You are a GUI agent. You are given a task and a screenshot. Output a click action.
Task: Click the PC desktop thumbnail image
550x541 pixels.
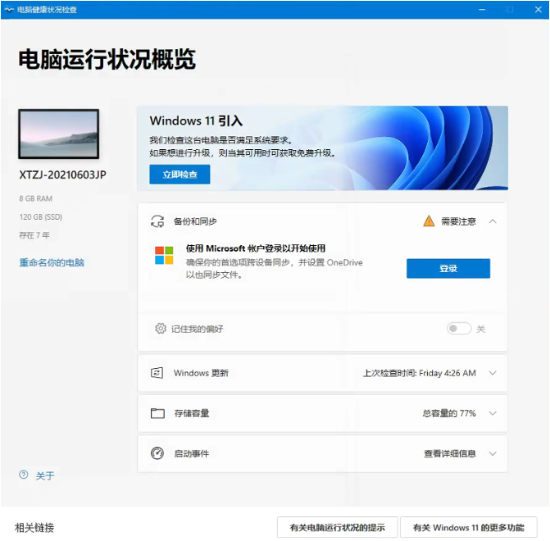coord(58,134)
